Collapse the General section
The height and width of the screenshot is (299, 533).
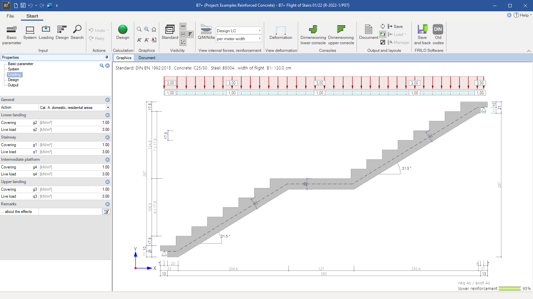click(107, 100)
